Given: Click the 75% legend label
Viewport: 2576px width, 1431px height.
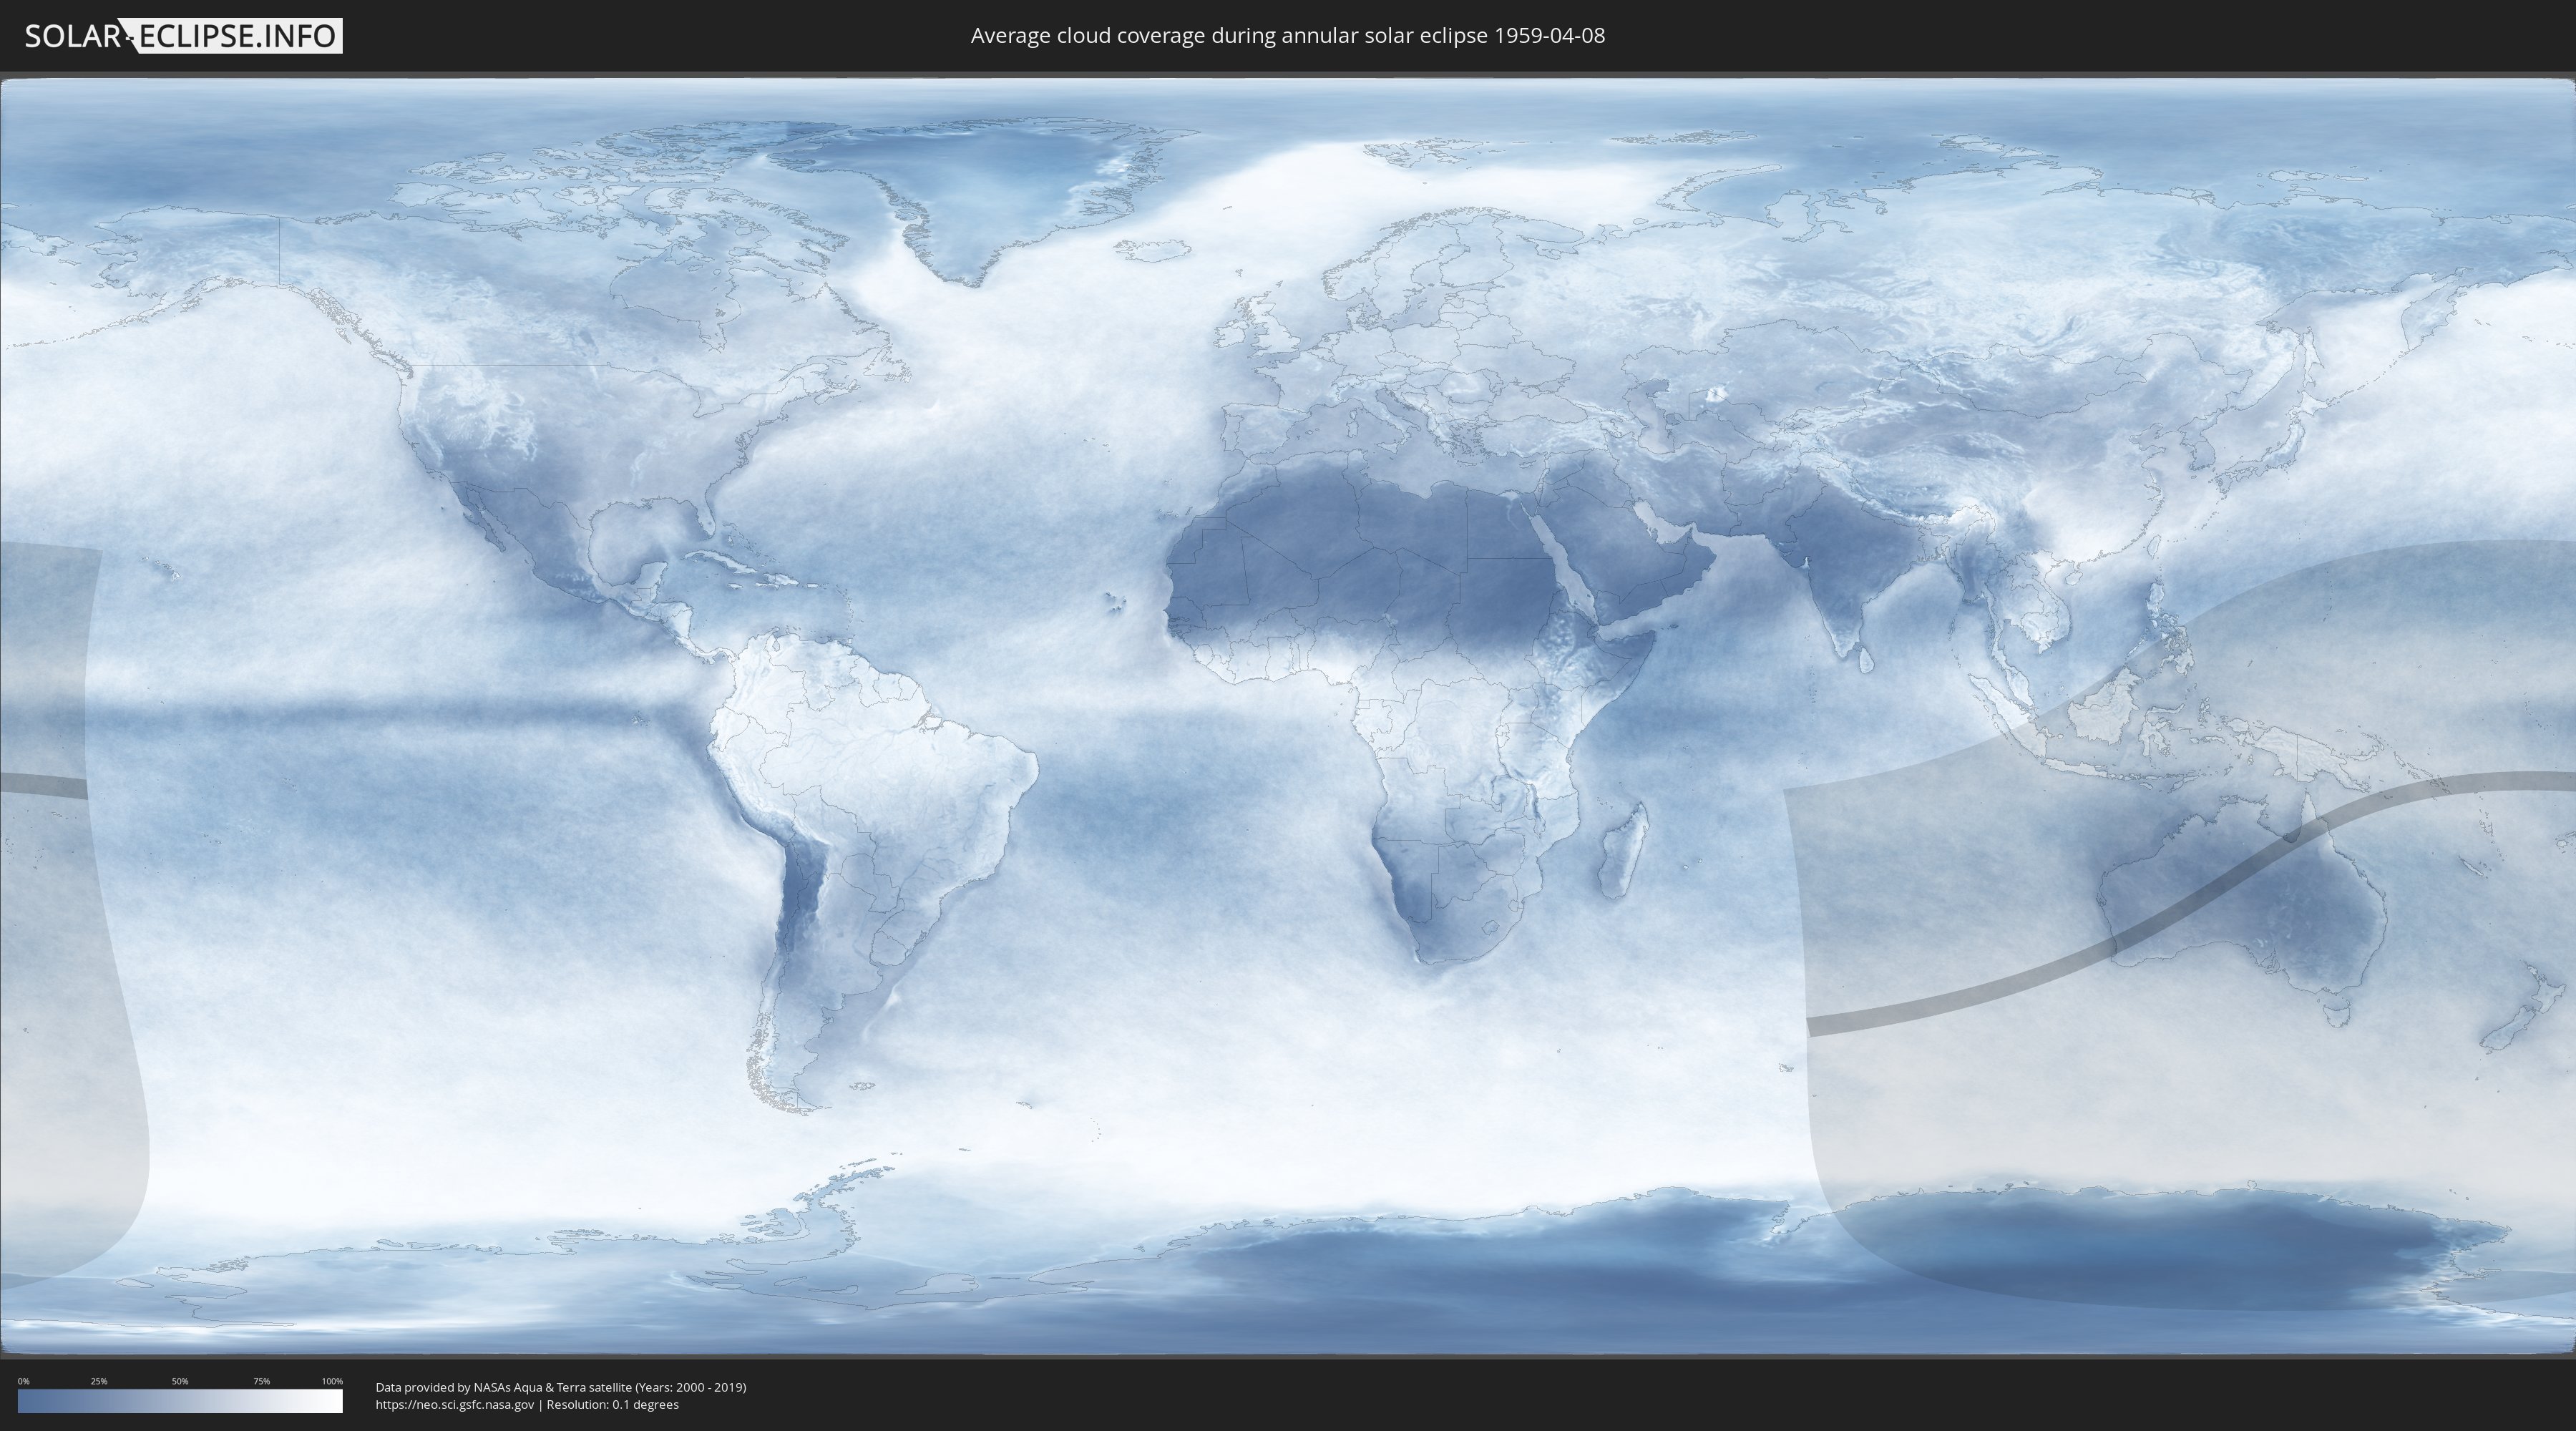Looking at the screenshot, I should (x=261, y=1381).
